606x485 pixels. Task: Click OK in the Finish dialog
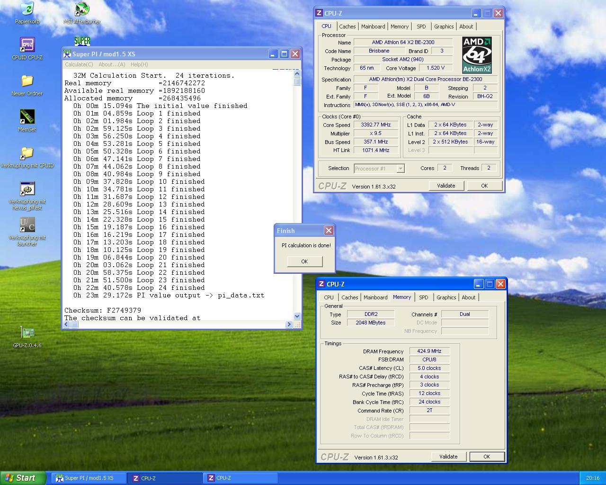click(304, 261)
